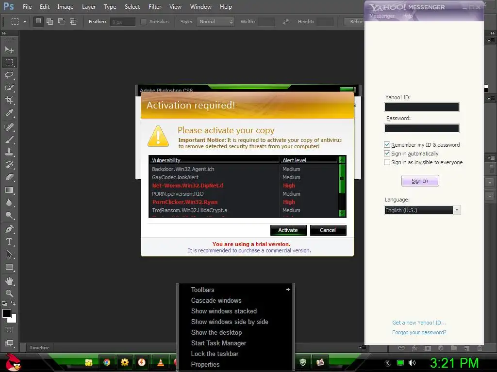Click the Yahoo Sign In button
The height and width of the screenshot is (372, 497).
coord(420,181)
